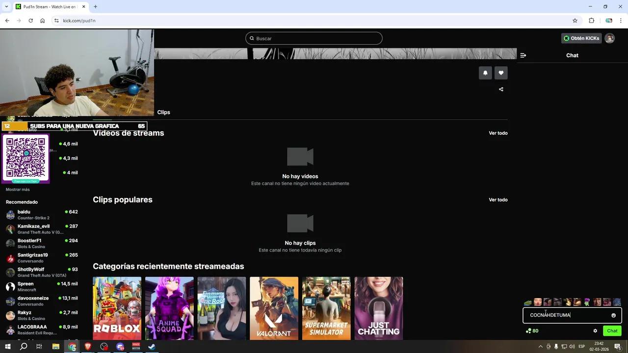This screenshot has width=628, height=353.
Task: Change ESP keyboard language in tray
Action: (582, 347)
